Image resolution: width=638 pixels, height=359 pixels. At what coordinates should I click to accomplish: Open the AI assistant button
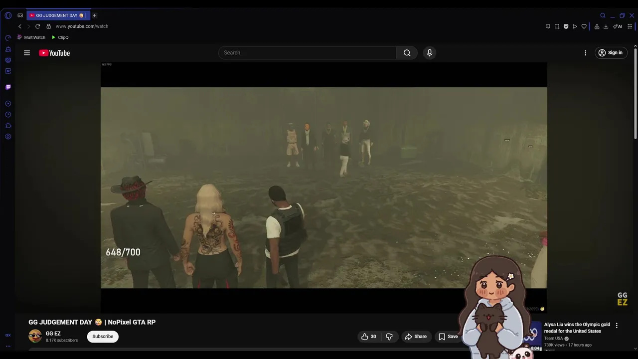coord(618,26)
